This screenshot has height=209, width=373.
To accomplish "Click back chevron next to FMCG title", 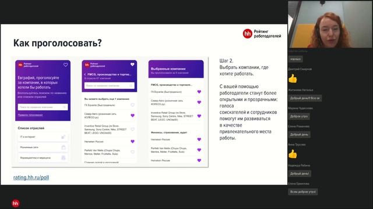I will coord(85,74).
